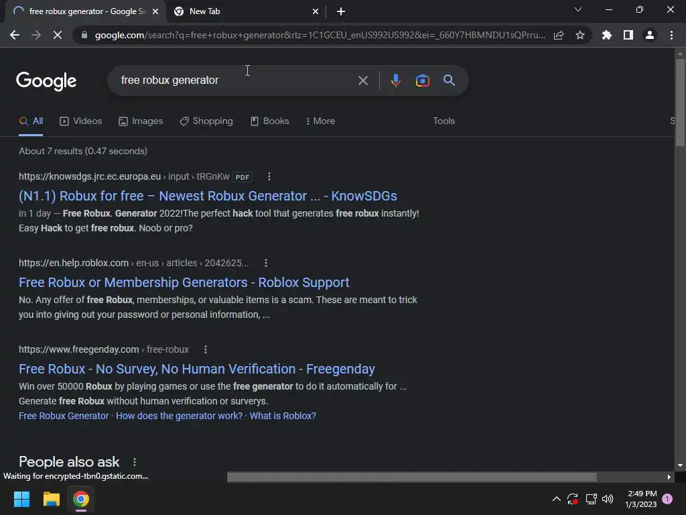
Task: Launch File Explorer from taskbar
Action: [51, 499]
